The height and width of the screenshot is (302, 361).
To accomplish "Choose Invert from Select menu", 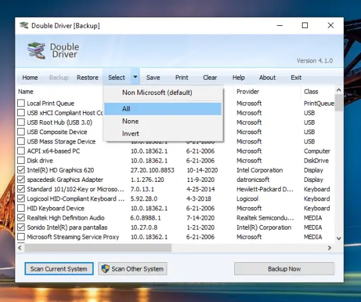I will pyautogui.click(x=163, y=133).
